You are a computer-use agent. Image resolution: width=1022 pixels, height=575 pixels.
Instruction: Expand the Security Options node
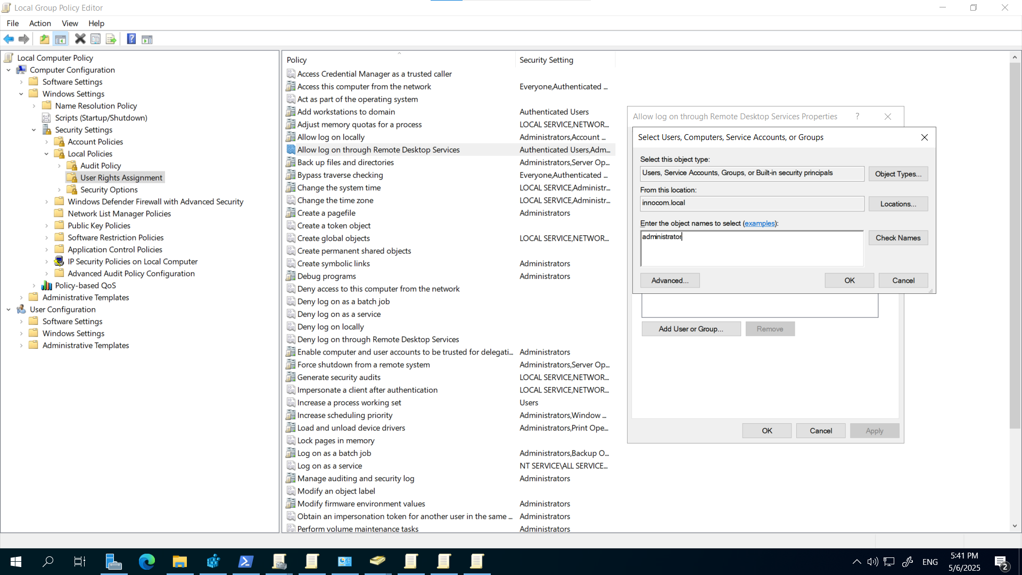[60, 190]
